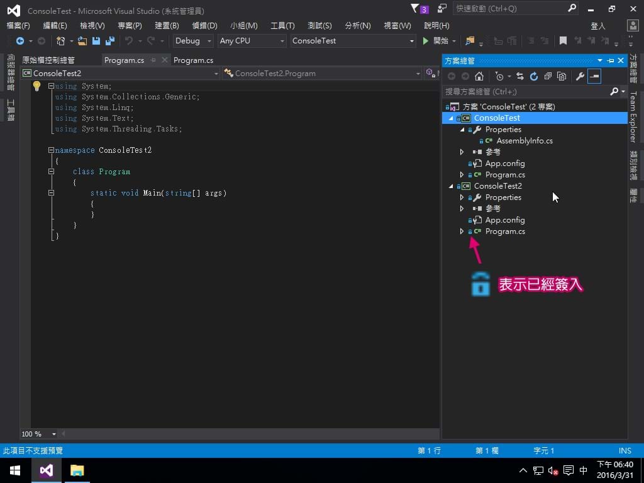Expand Properties under ConsoleTest2

point(462,197)
